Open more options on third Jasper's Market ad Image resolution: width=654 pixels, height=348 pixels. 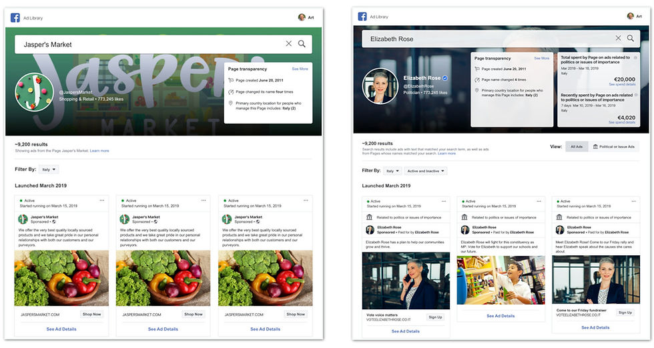click(x=306, y=200)
